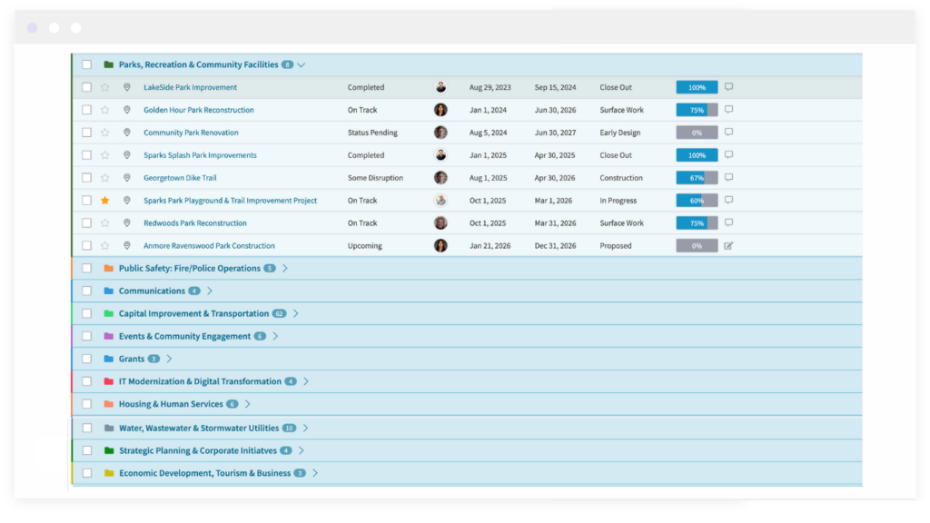
Task: Select checkbox for Georgetown Dike Trail
Action: 87,178
